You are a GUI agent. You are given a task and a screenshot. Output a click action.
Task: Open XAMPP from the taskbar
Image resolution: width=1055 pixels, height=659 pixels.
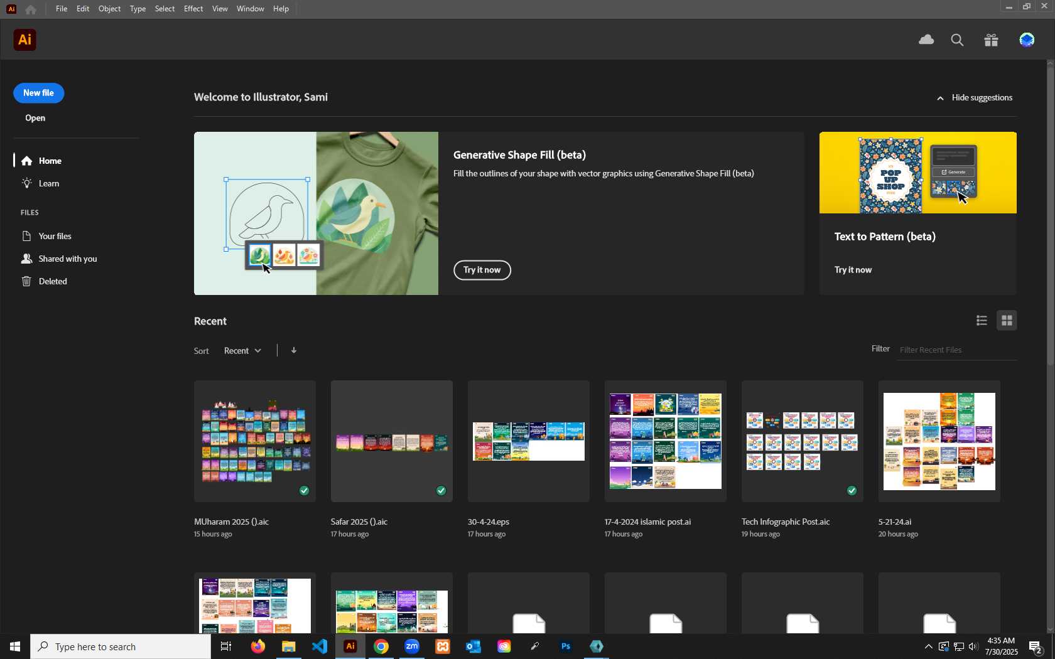pos(443,646)
